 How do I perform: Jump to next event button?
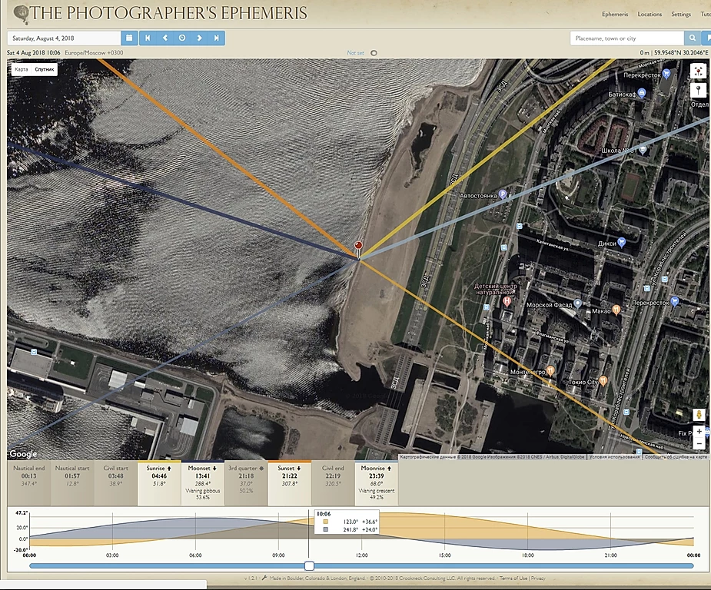point(216,38)
